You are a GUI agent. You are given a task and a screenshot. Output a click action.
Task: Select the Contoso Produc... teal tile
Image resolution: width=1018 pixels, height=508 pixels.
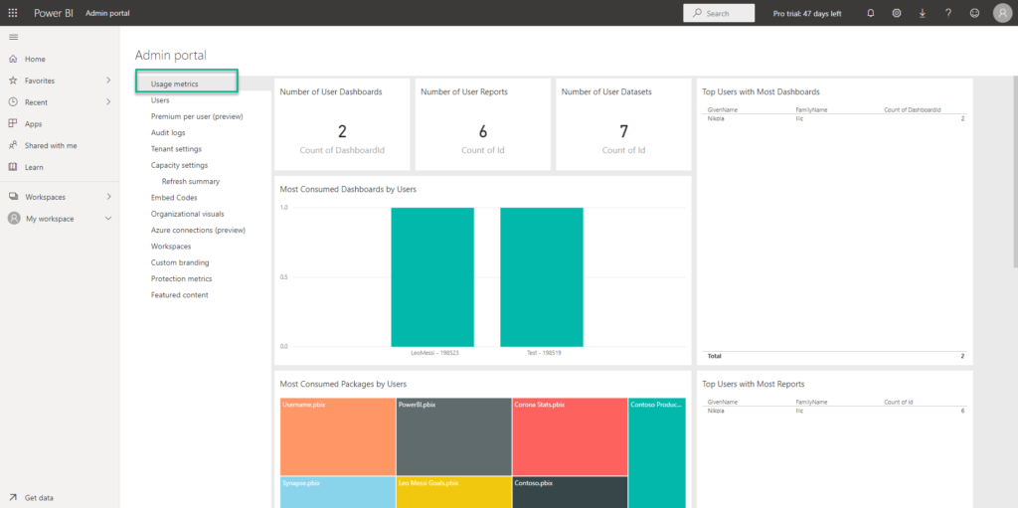point(657,452)
